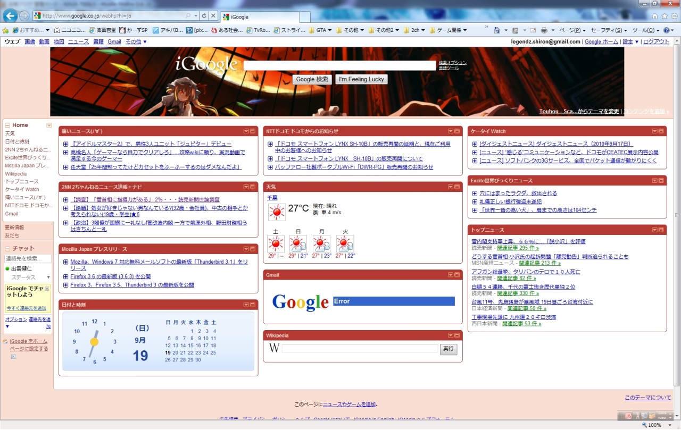Click the Wikipedia 実行 button
681x430 pixels.
[449, 349]
